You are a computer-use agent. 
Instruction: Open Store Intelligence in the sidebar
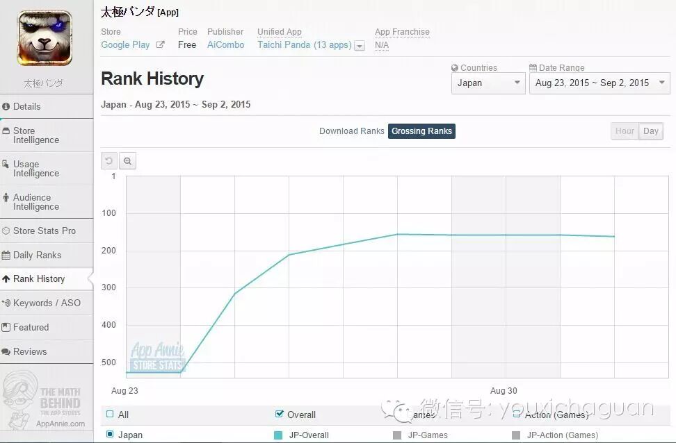click(x=47, y=135)
